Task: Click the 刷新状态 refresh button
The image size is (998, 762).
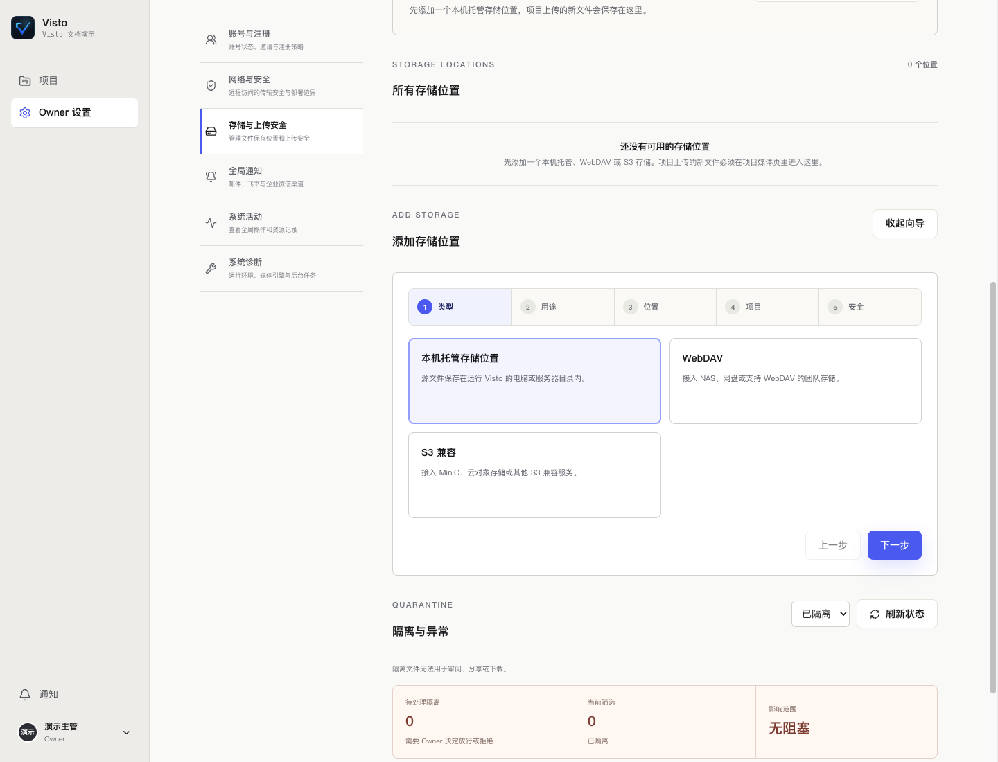Action: [897, 614]
